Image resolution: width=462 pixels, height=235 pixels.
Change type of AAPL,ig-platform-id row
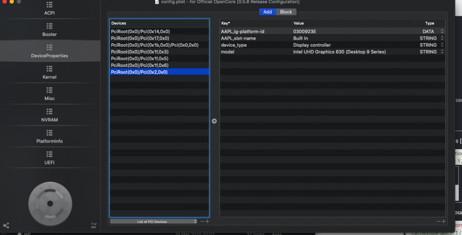pos(442,31)
